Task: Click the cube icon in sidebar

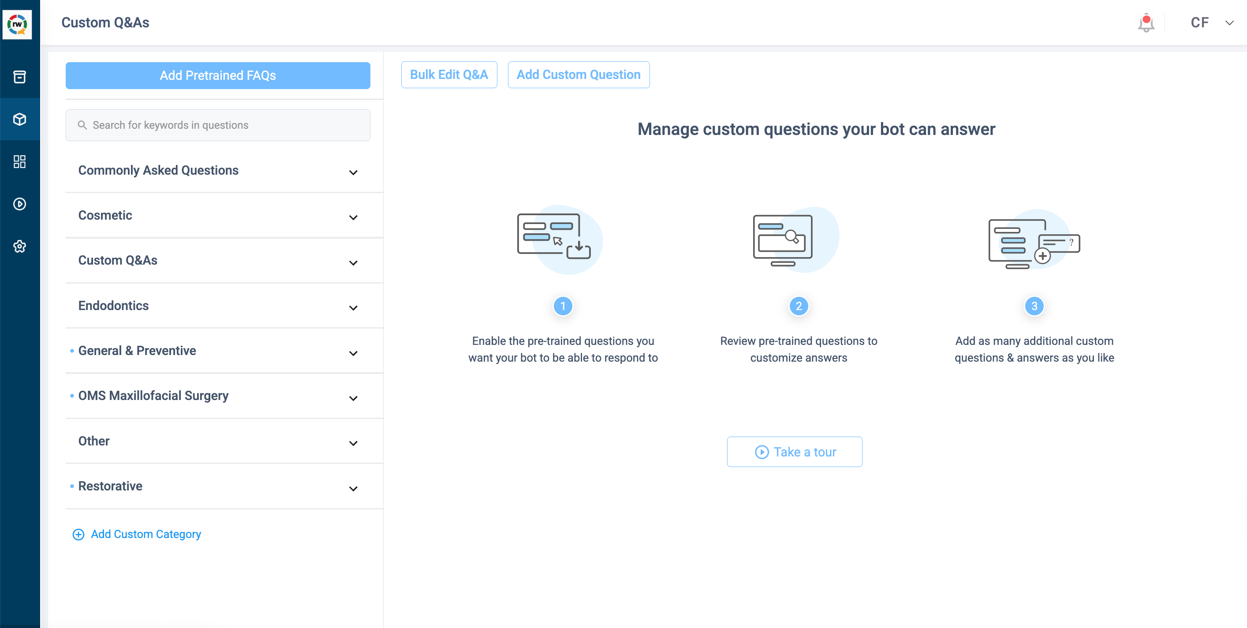Action: 19,119
